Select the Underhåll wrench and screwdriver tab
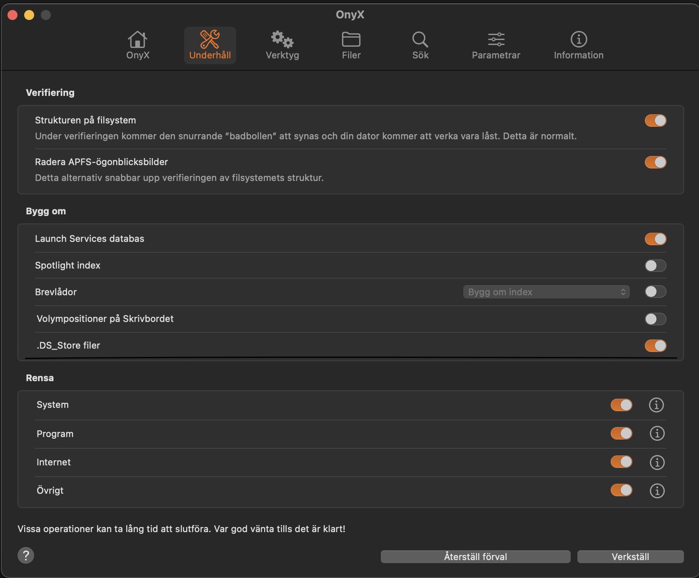The image size is (699, 578). pos(210,45)
